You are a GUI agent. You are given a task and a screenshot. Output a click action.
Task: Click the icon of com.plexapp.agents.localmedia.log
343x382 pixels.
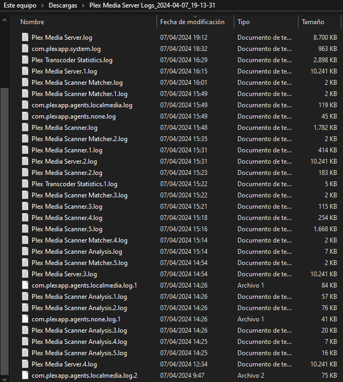point(25,105)
